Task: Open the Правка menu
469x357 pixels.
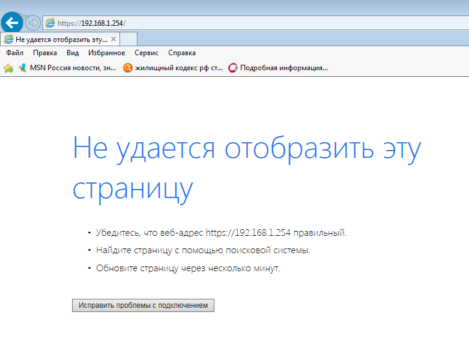Action: tap(45, 53)
